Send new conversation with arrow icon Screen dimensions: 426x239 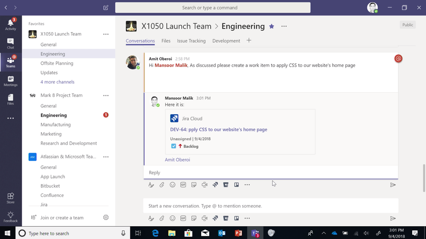[x=393, y=218]
